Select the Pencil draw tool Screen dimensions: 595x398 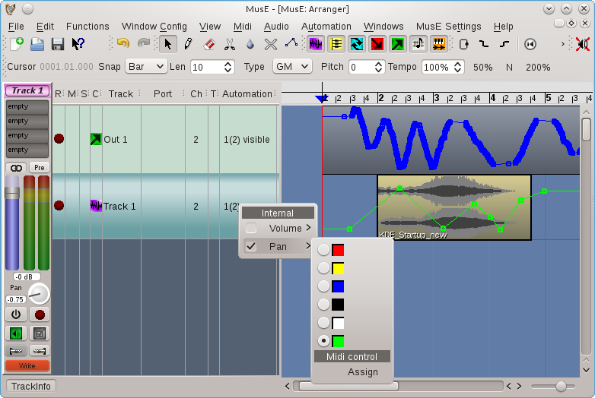[x=188, y=44]
